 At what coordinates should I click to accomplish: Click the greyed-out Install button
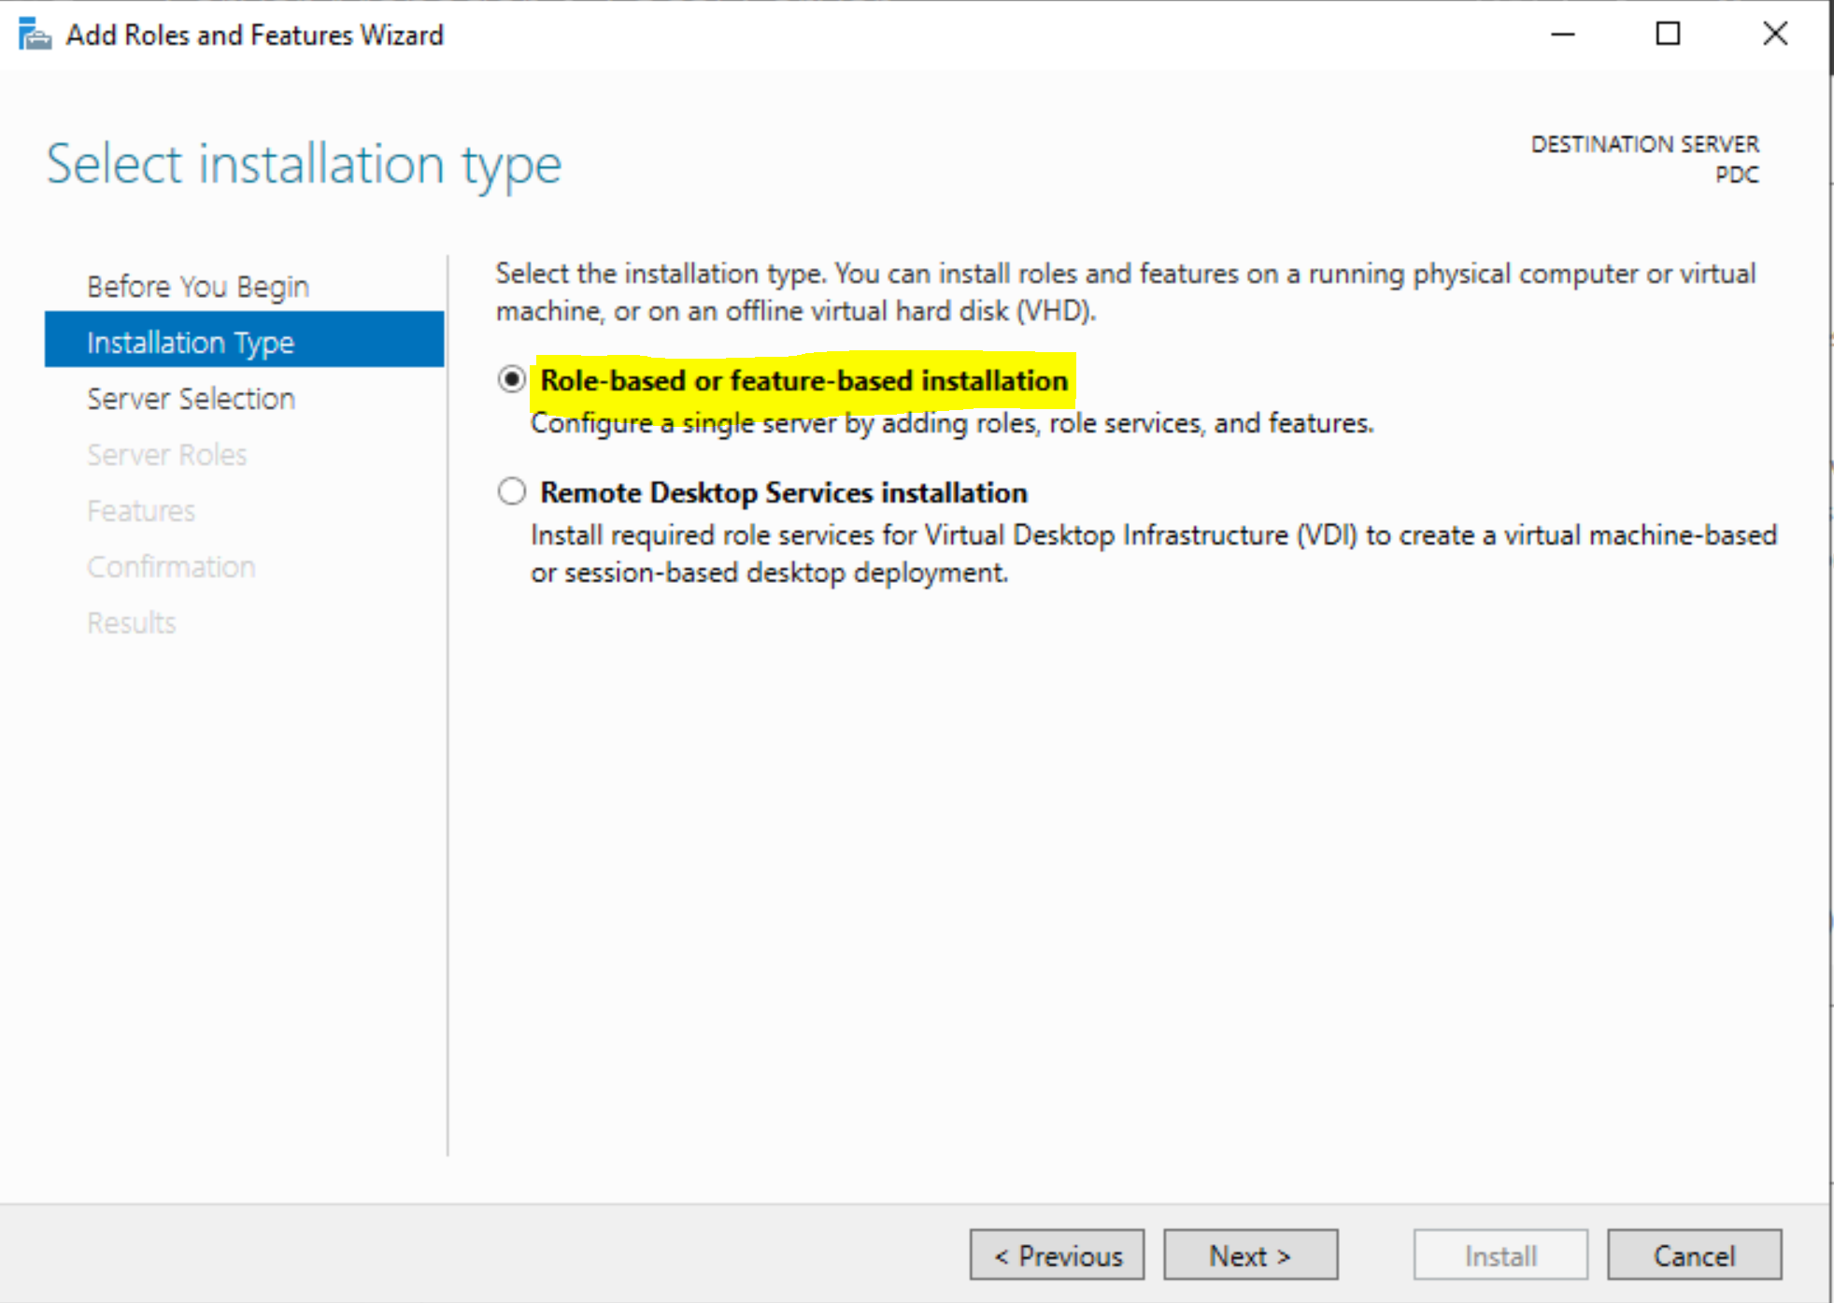1500,1254
